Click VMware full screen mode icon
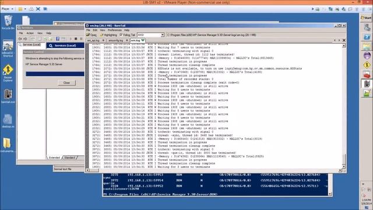Screen dimensions: 373x210 pyautogui.click(x=38, y=9)
